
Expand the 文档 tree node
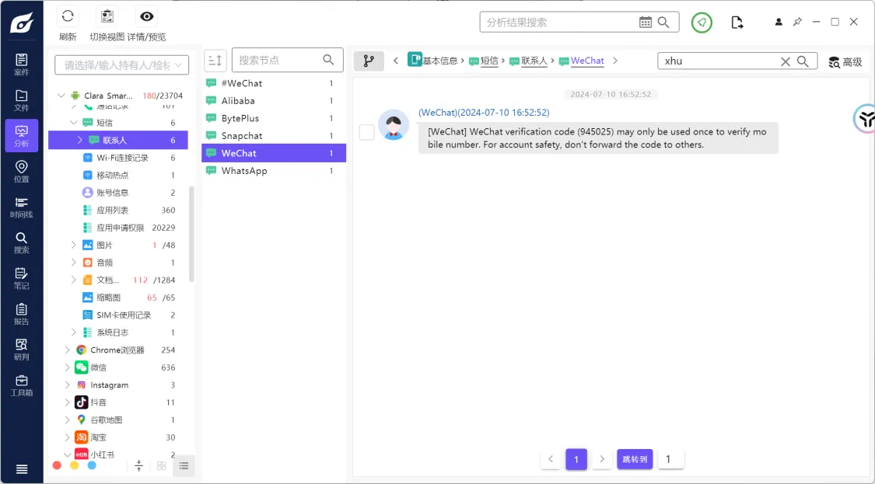click(74, 280)
